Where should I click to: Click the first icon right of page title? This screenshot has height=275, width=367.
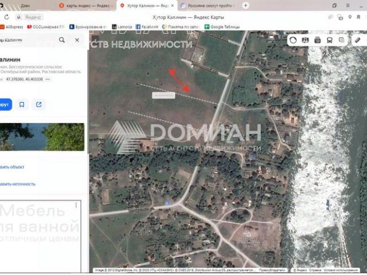click(x=330, y=17)
